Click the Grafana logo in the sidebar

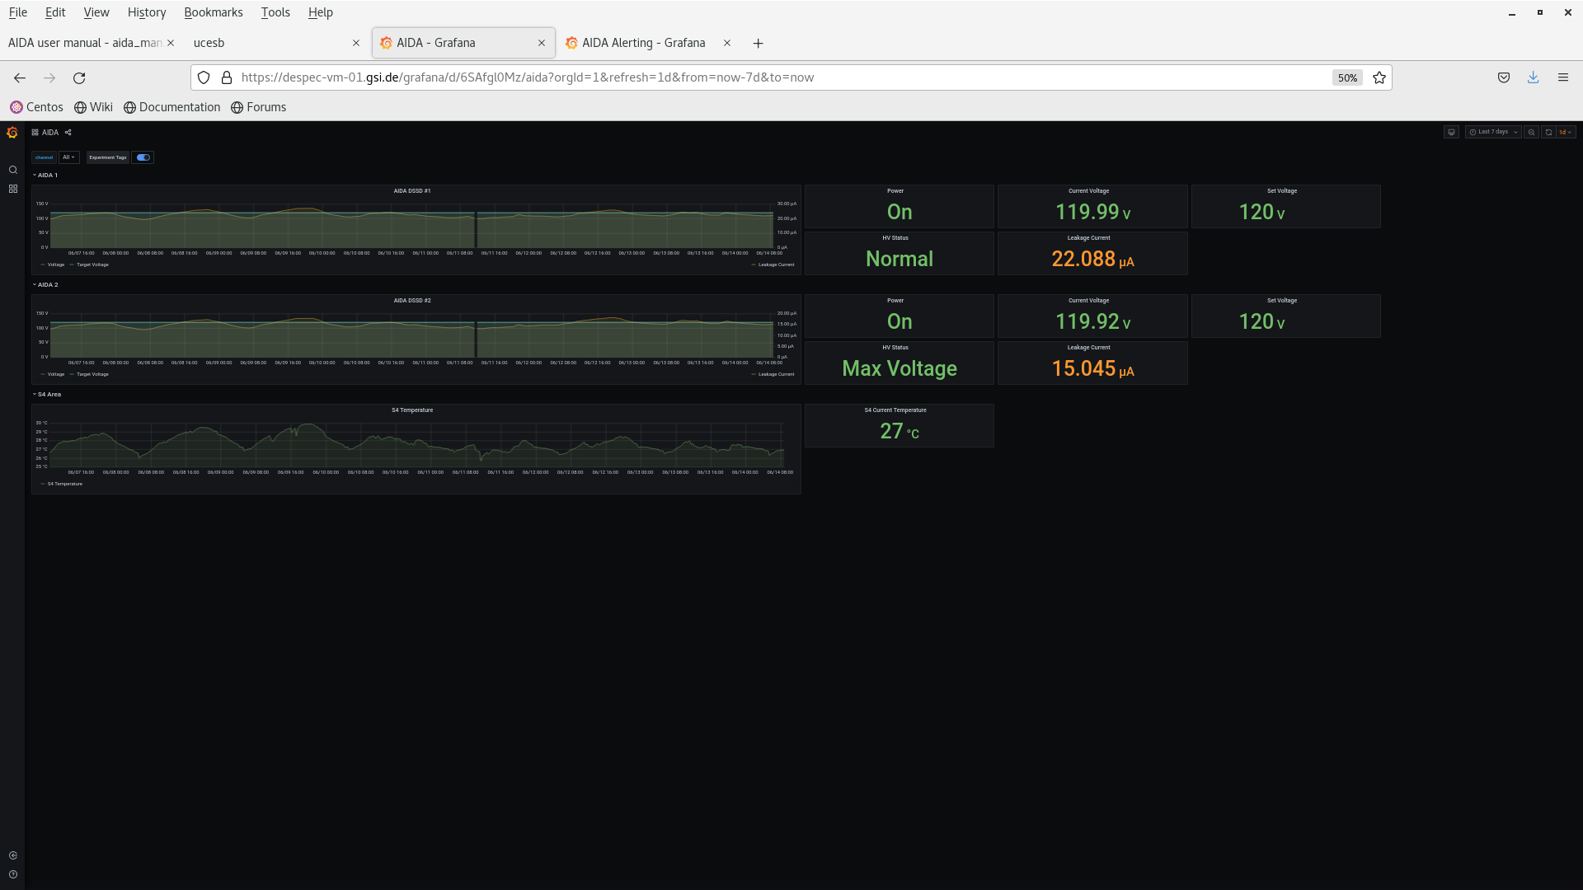click(12, 133)
